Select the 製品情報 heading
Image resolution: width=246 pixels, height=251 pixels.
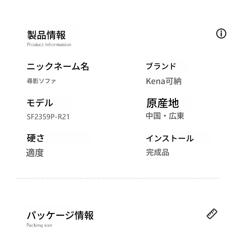(46, 35)
